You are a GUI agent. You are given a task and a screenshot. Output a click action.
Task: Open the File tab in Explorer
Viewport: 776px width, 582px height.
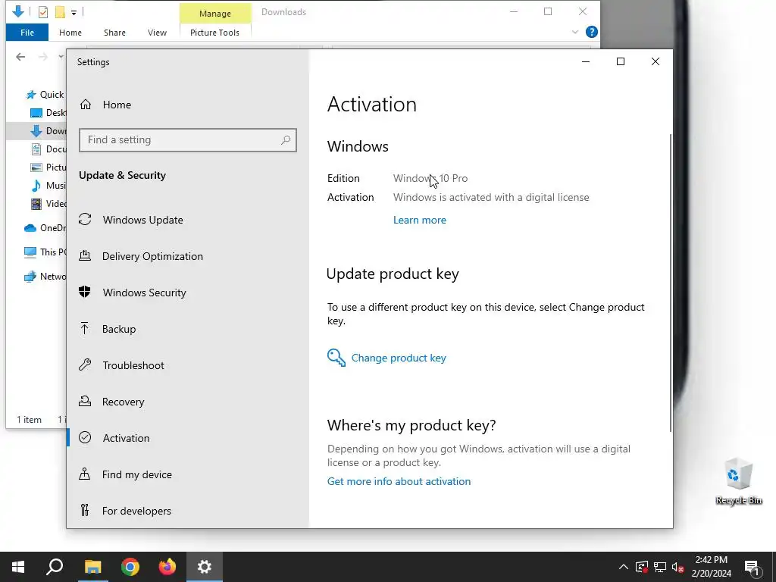pyautogui.click(x=27, y=33)
